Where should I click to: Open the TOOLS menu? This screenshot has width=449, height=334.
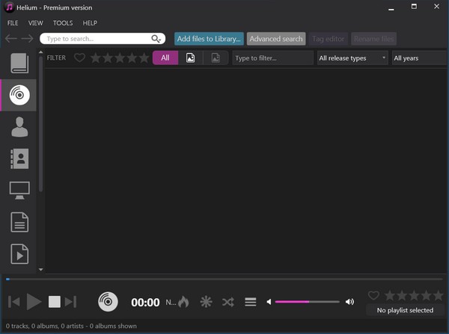point(63,23)
